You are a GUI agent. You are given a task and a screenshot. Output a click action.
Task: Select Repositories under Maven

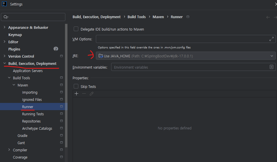coord(31,121)
